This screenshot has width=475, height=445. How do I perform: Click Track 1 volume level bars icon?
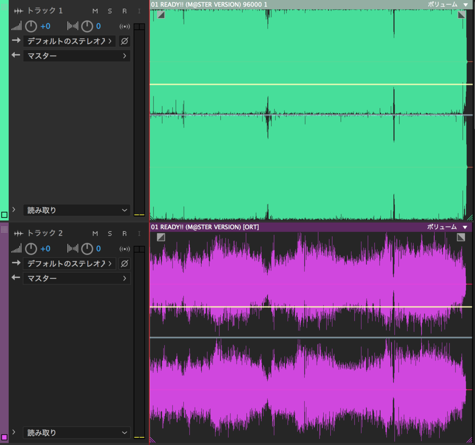pyautogui.click(x=16, y=26)
